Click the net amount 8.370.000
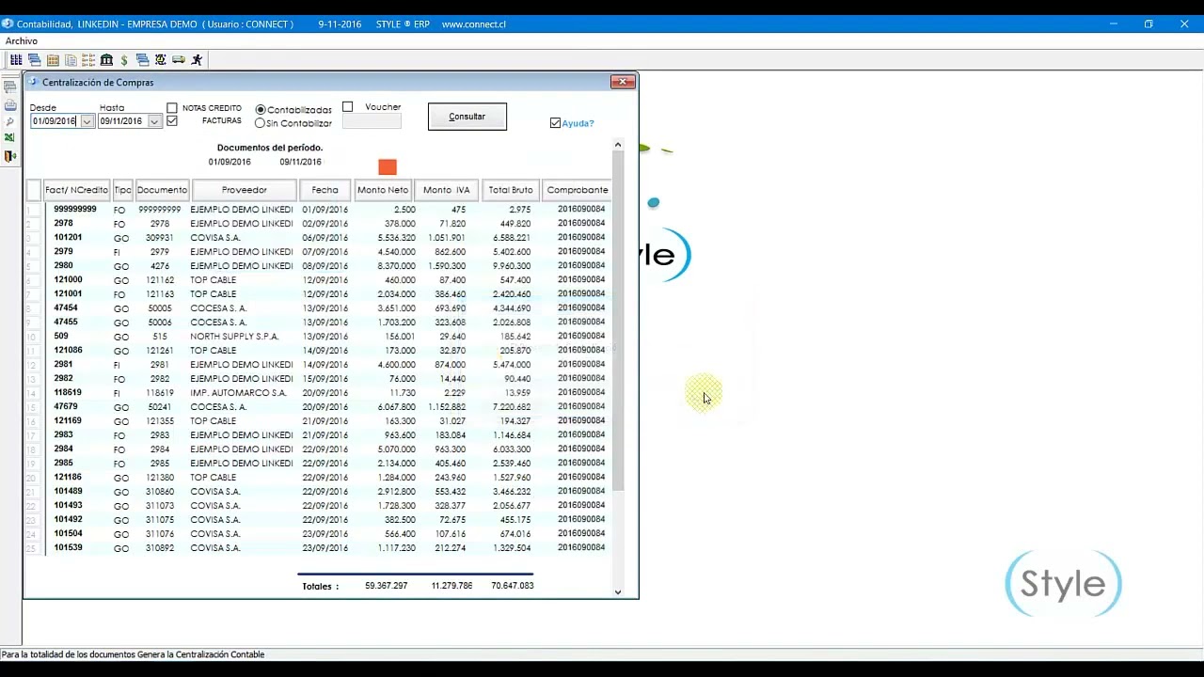Image resolution: width=1204 pixels, height=677 pixels. click(396, 266)
